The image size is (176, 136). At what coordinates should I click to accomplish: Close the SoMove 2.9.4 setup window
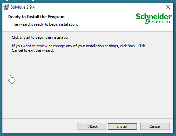pos(168,7)
